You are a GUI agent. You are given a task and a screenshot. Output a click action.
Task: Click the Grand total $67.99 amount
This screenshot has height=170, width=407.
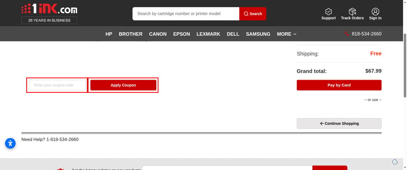(373, 71)
